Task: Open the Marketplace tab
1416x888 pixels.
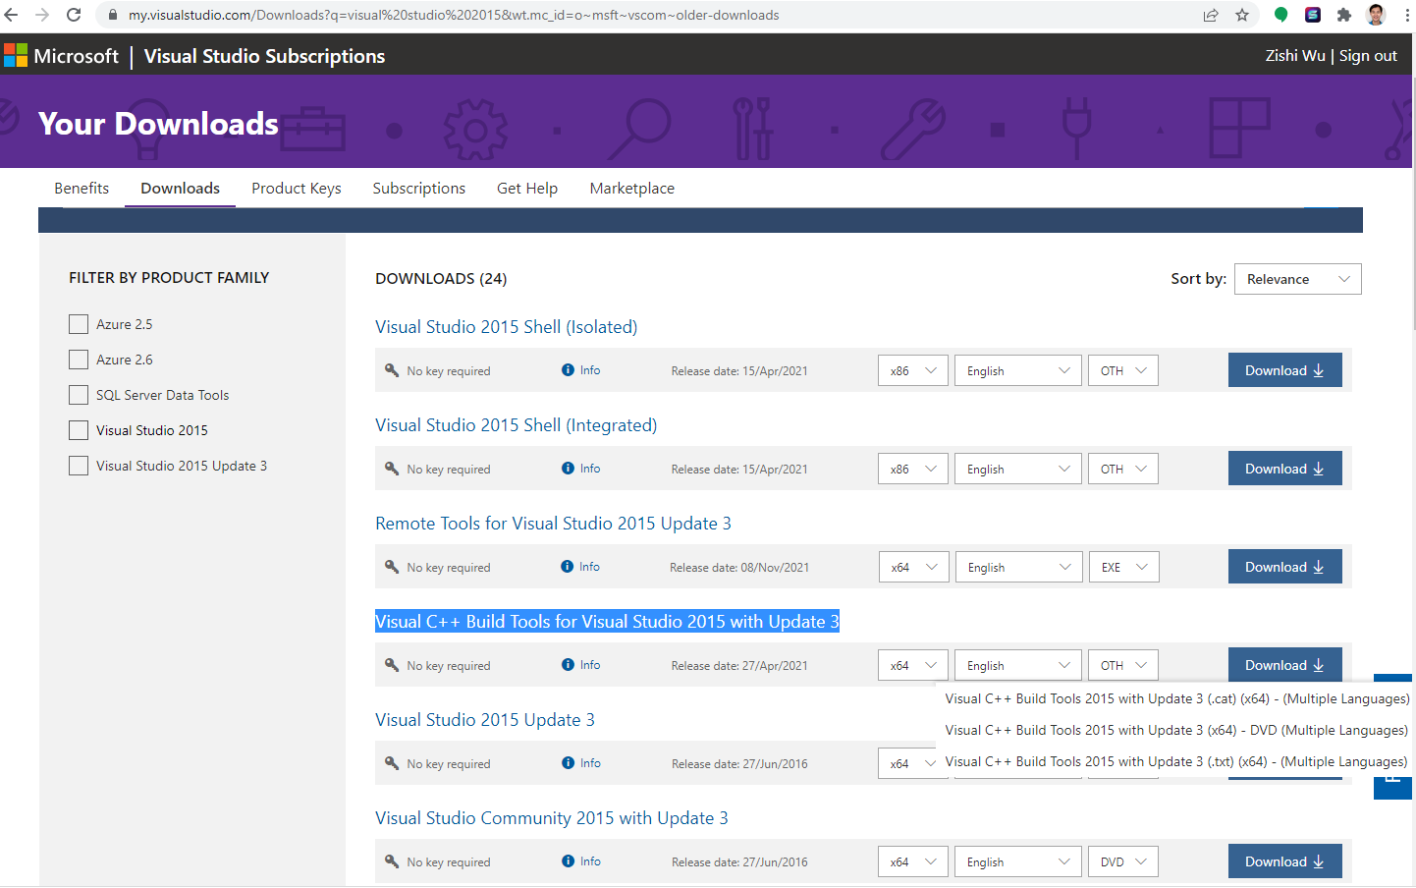Action: pos(632,188)
